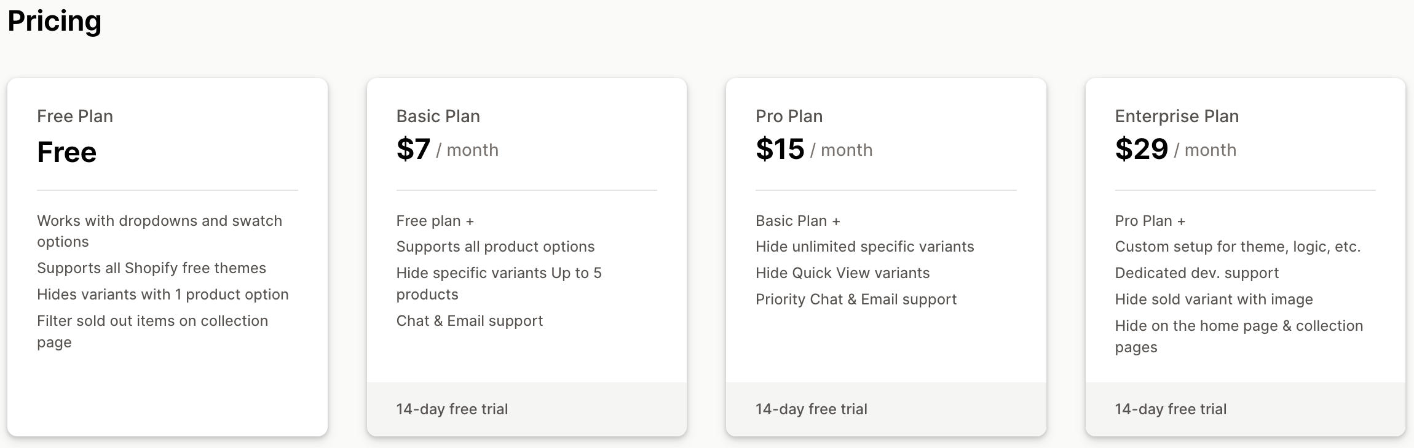Click 'Dedicated dev. support' feature
The height and width of the screenshot is (448, 1414).
pos(1197,273)
